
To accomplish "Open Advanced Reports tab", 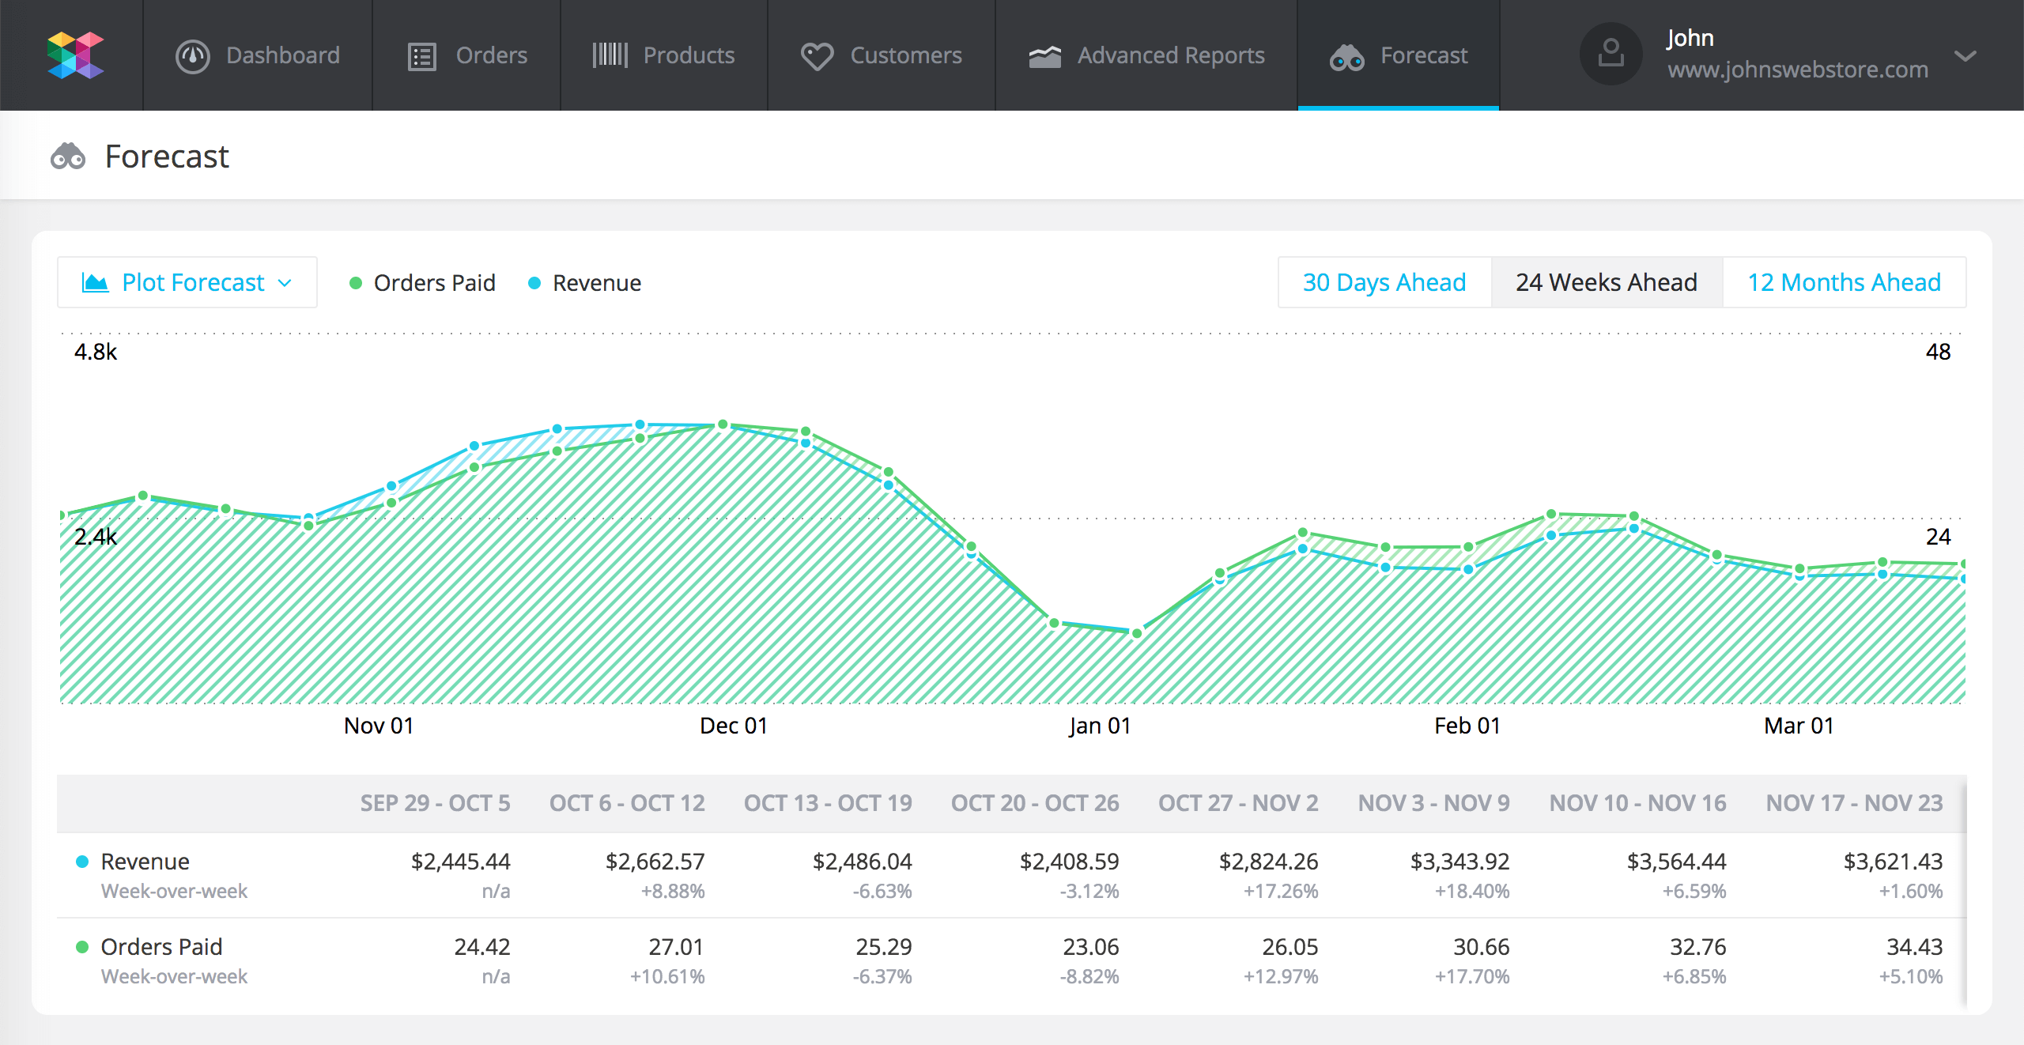I will pos(1146,55).
